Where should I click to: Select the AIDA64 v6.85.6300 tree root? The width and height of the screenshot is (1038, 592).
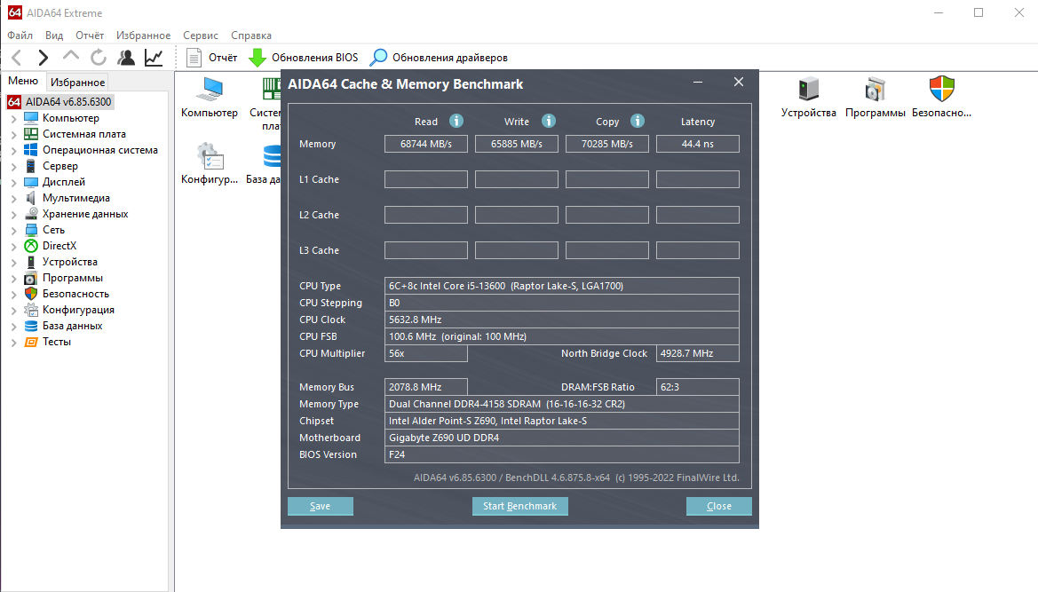coord(60,102)
